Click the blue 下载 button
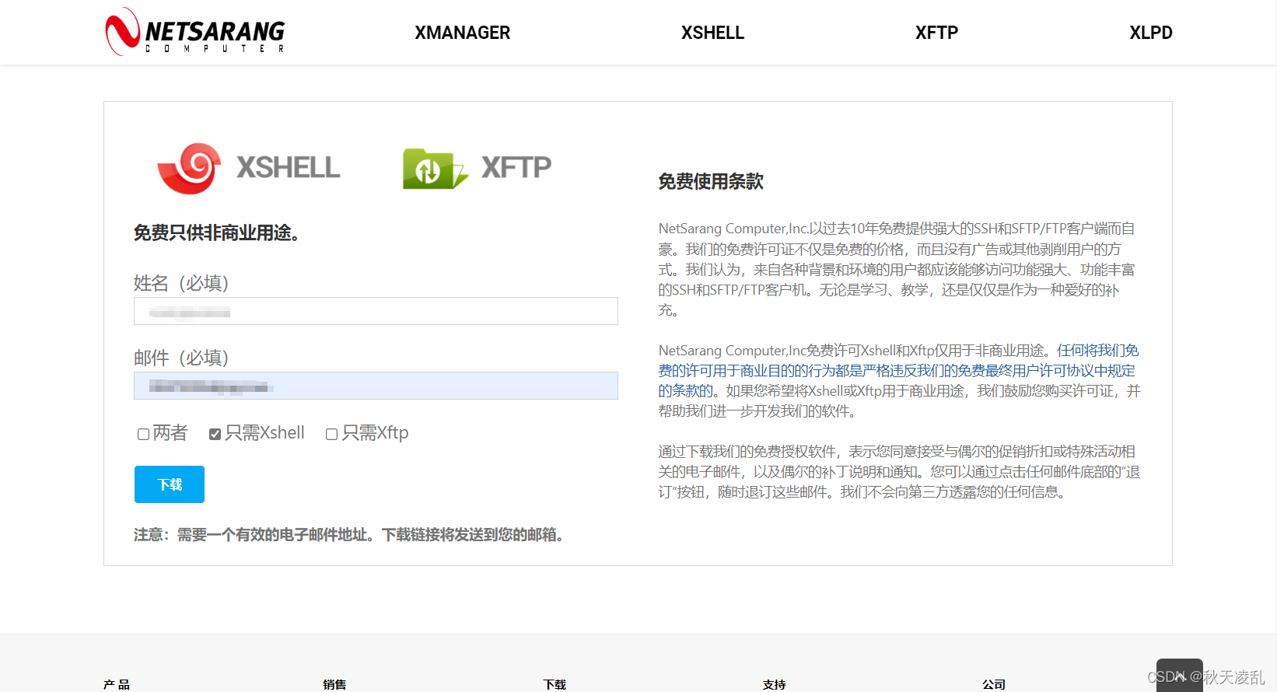This screenshot has width=1277, height=692. coord(170,484)
